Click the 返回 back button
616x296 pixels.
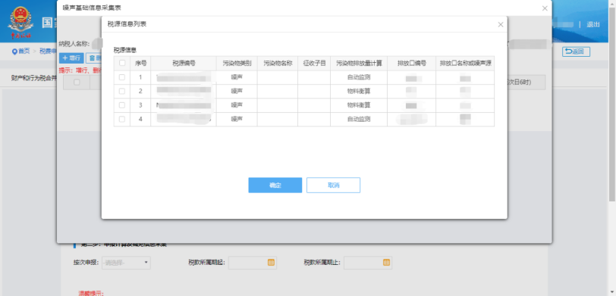(x=576, y=51)
